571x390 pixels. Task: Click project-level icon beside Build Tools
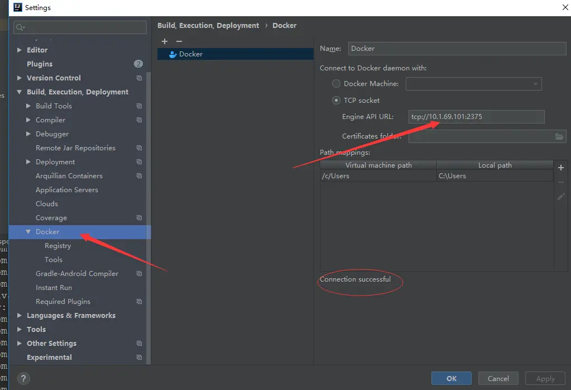pyautogui.click(x=139, y=106)
